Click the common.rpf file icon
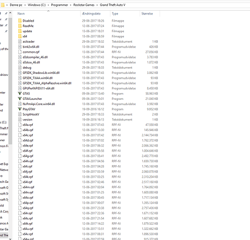Screen dimensions: 250x240 20,52
